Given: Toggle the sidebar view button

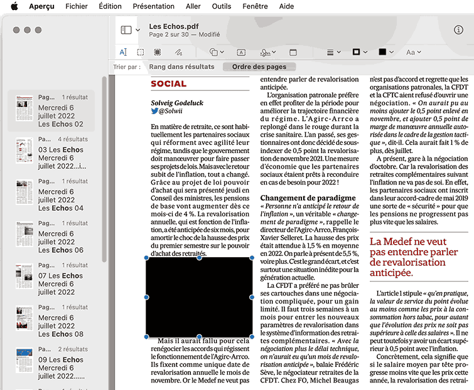Looking at the screenshot, I should pyautogui.click(x=126, y=30).
